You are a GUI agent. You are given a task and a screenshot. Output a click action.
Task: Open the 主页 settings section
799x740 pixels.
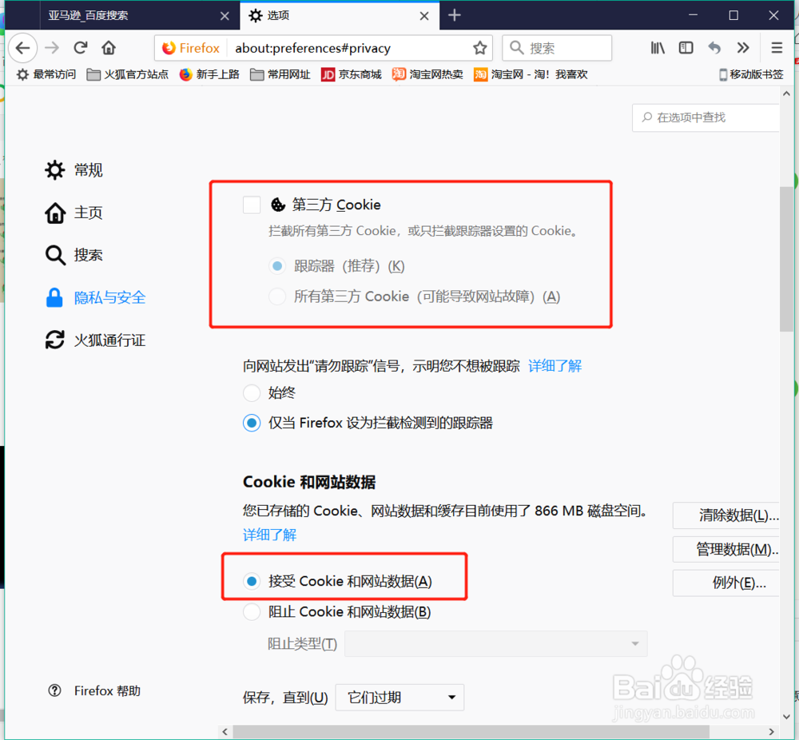(x=82, y=213)
